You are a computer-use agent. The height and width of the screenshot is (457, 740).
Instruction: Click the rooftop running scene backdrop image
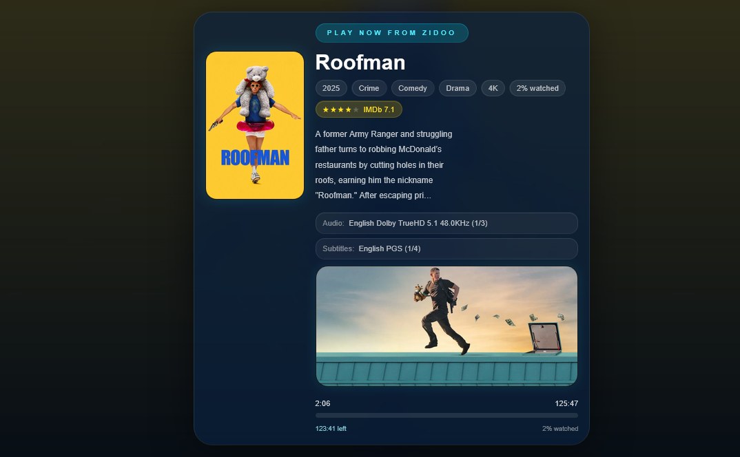pyautogui.click(x=446, y=326)
